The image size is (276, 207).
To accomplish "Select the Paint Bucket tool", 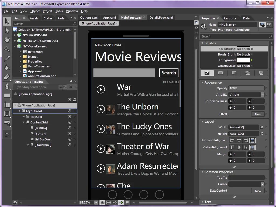I will (x=7, y=67).
